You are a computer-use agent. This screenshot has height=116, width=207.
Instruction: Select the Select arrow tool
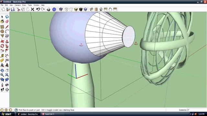2,17
